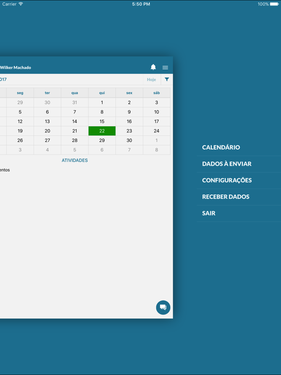Screen dimensions: 281x375
Task: Click the sáb weekday header
Action: point(157,93)
